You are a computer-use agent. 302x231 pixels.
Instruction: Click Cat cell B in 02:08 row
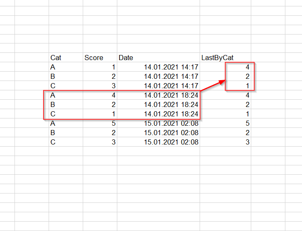pyautogui.click(x=66, y=133)
